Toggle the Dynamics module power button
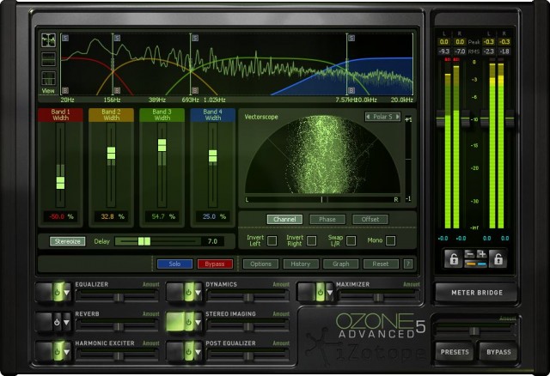This screenshot has width=550, height=376. point(190,293)
